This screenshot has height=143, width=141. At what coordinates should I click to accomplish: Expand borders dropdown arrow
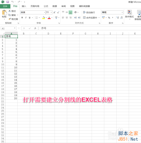point(39,17)
